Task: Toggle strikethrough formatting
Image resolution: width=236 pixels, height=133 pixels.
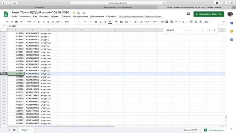Action: 105,22
